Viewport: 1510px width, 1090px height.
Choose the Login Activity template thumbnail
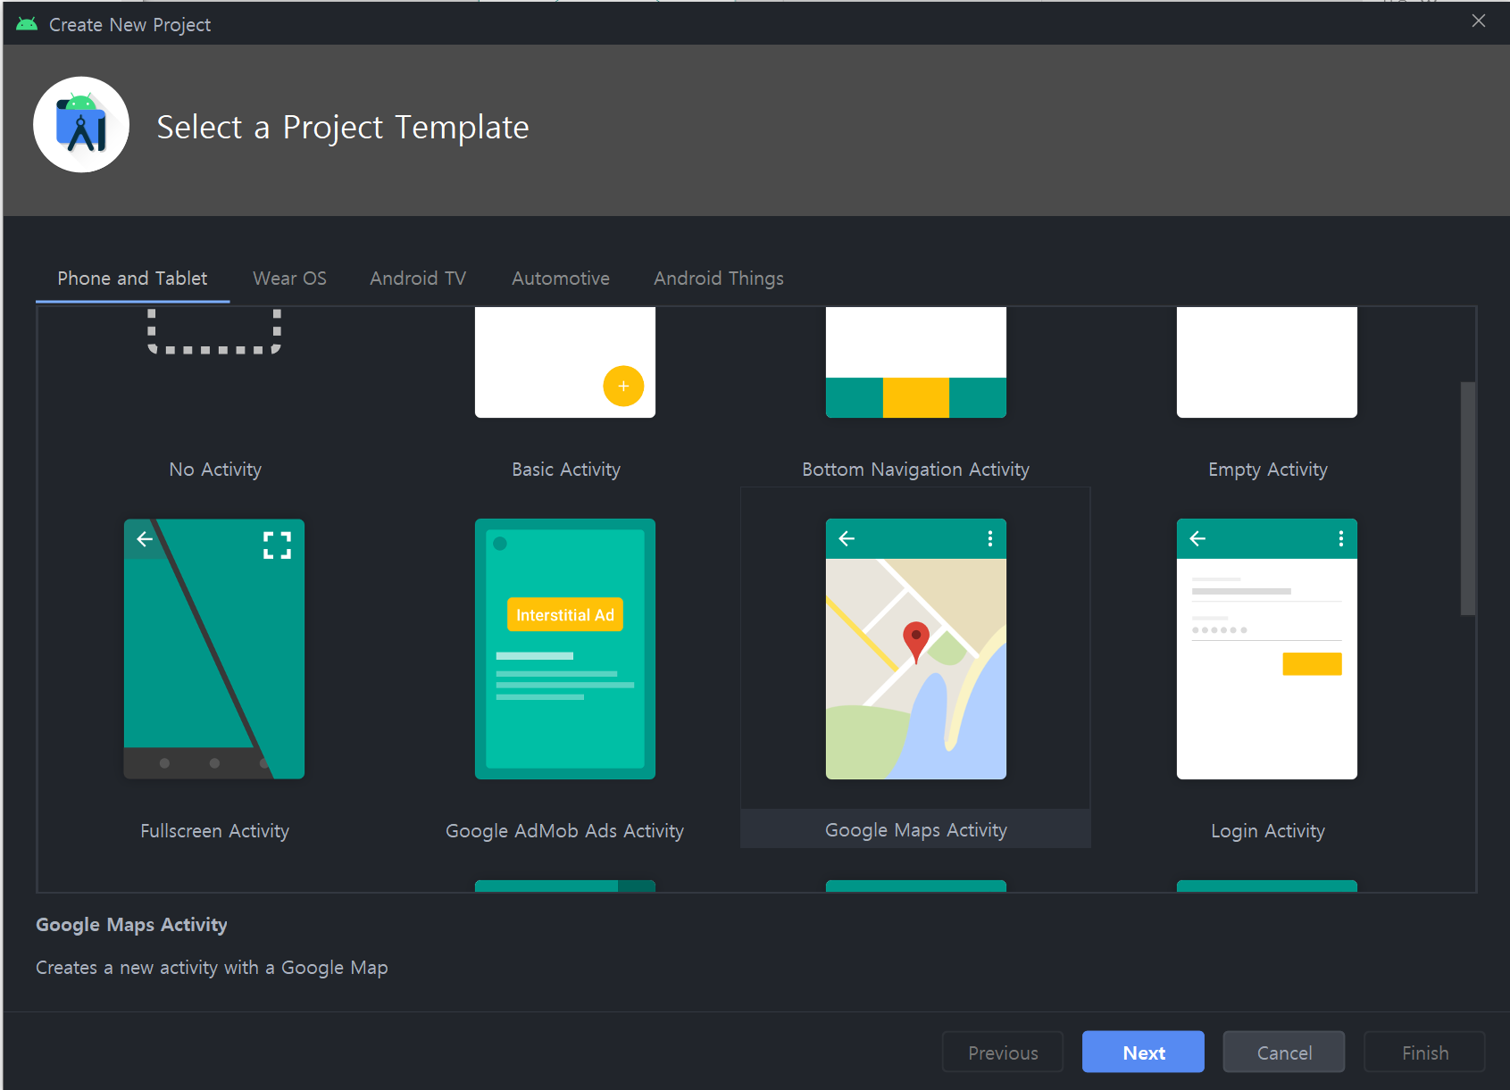[1267, 649]
